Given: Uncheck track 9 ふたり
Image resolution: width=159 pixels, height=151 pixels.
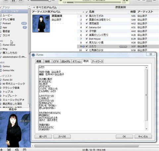Looking at the screenshot, I should 87,46.
